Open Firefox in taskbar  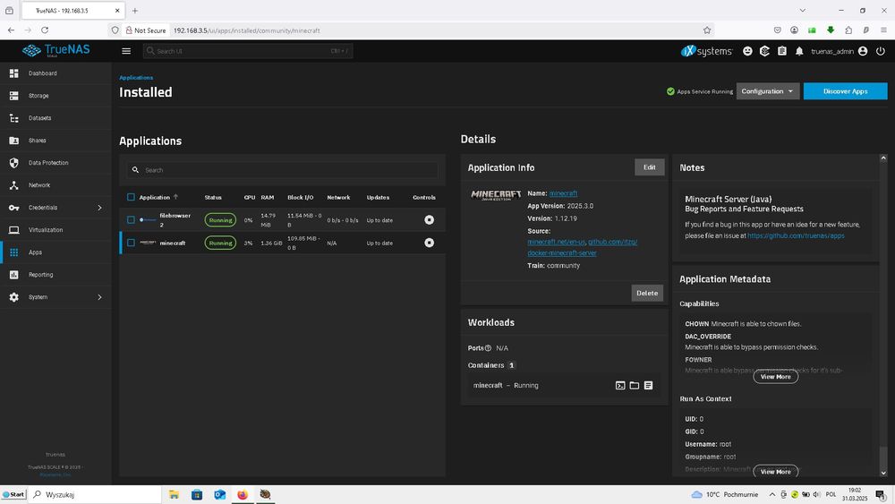243,494
